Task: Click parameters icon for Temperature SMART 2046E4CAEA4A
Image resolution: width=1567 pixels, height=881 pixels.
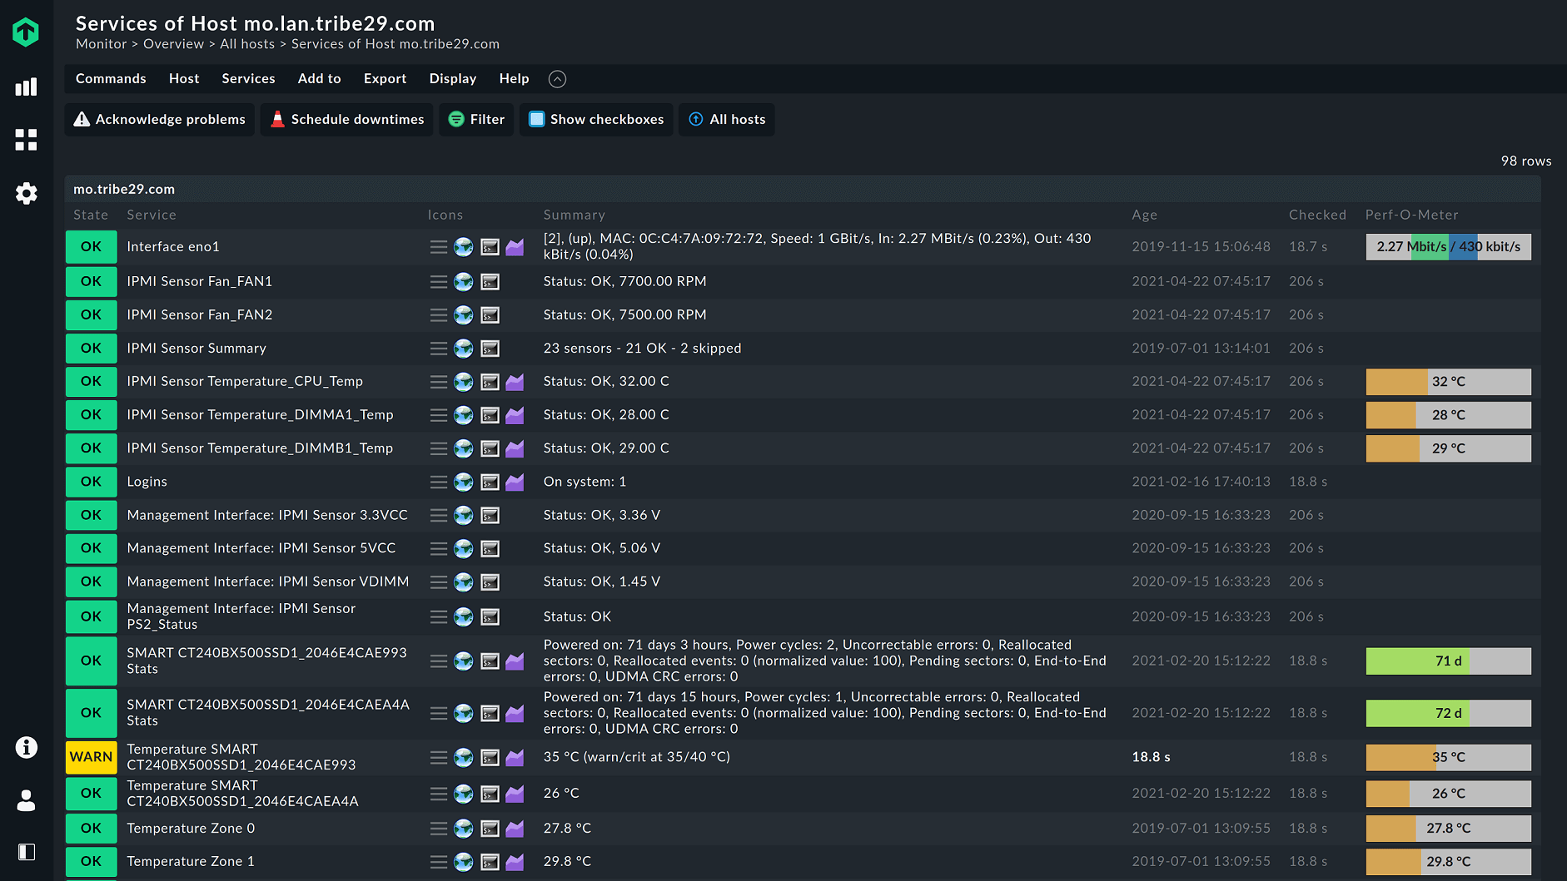Action: (490, 794)
